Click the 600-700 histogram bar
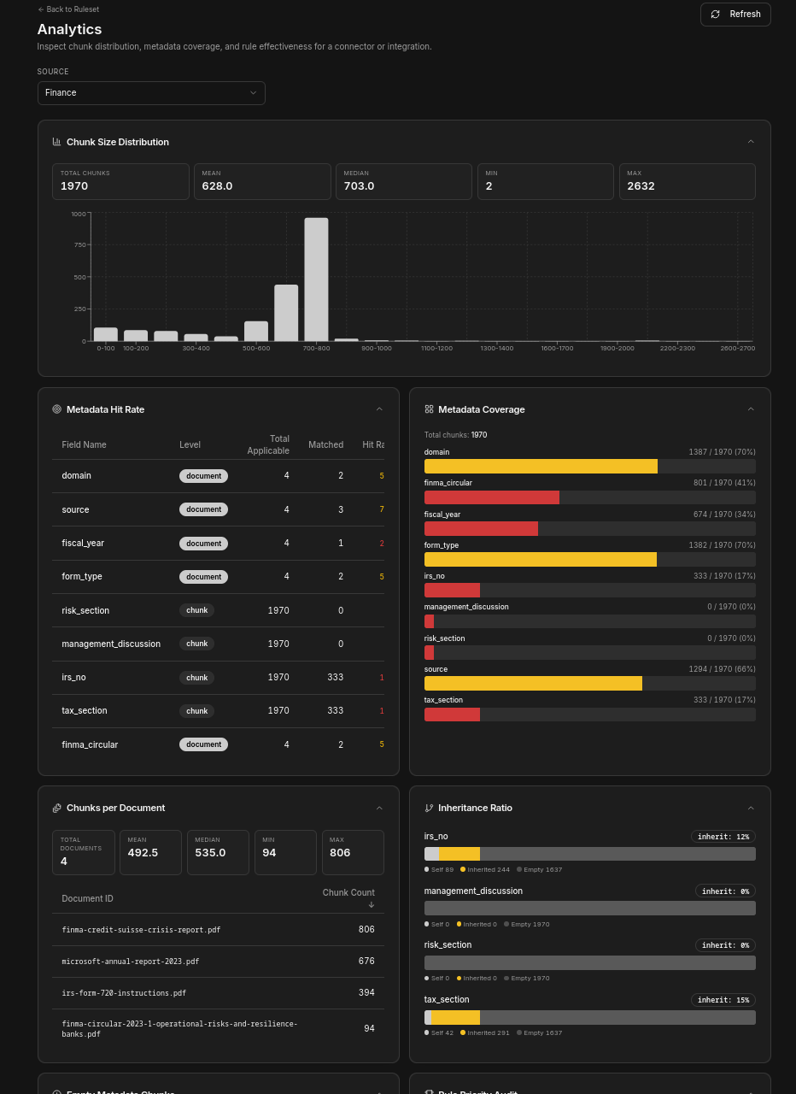796x1094 pixels. tap(286, 313)
